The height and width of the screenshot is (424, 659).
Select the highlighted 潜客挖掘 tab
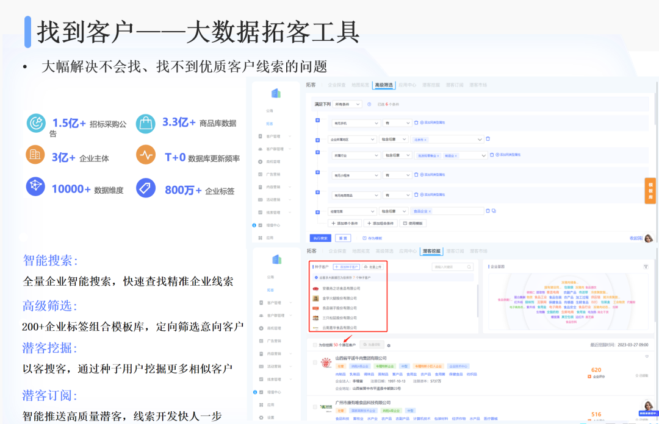(431, 251)
